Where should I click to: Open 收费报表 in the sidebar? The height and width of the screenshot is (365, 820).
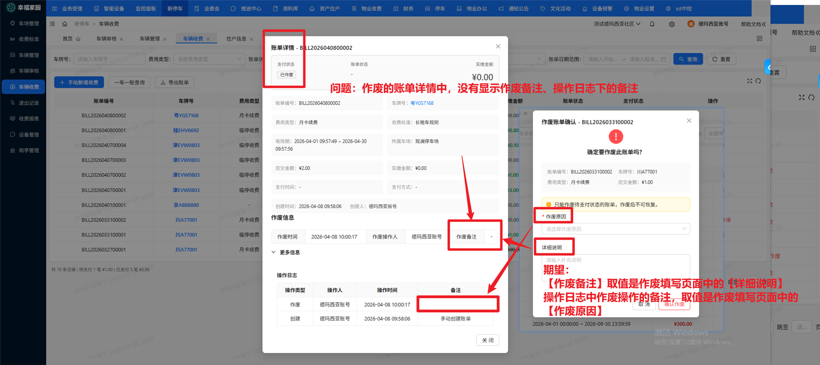tap(24, 118)
